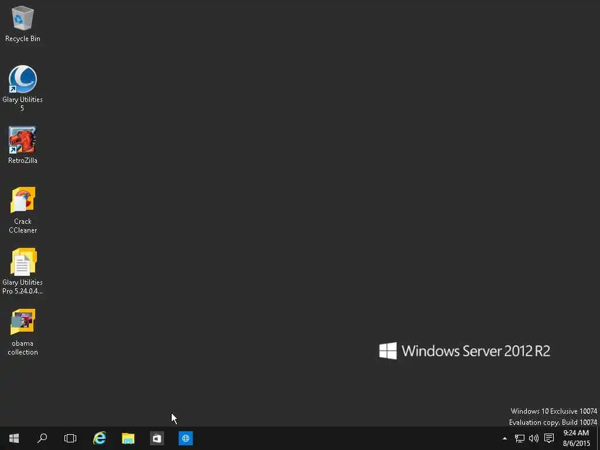The image size is (600, 450).
Task: Open the Store from taskbar
Action: 157,438
